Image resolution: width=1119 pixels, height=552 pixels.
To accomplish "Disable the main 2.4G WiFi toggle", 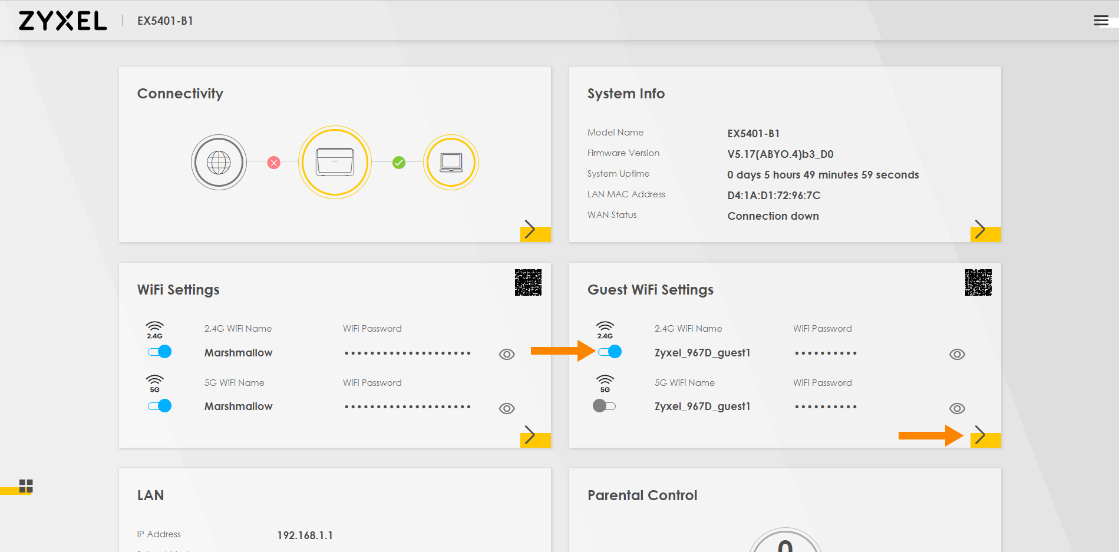I will 160,352.
